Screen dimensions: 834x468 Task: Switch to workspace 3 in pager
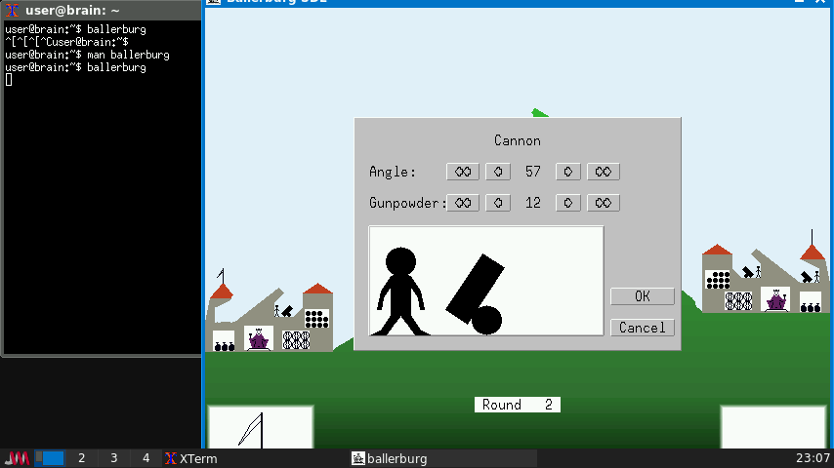pyautogui.click(x=113, y=458)
